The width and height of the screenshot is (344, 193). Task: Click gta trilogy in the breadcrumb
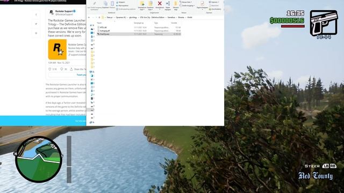pos(133,17)
